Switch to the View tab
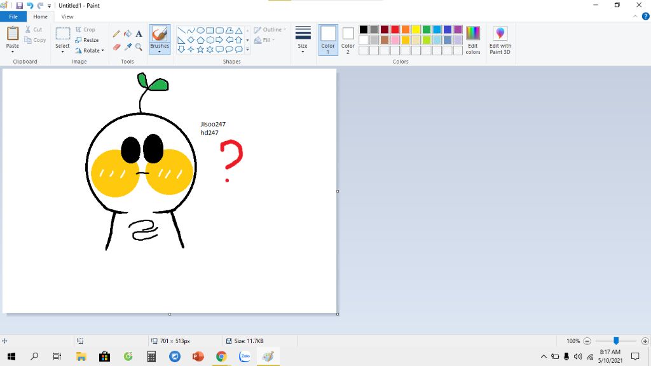The height and width of the screenshot is (366, 651). pyautogui.click(x=67, y=17)
